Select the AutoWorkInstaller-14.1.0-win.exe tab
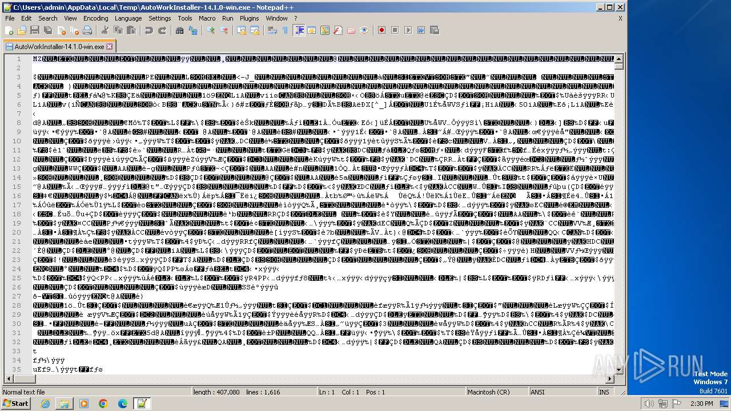Screen dimensions: 731x411 (x=59, y=47)
